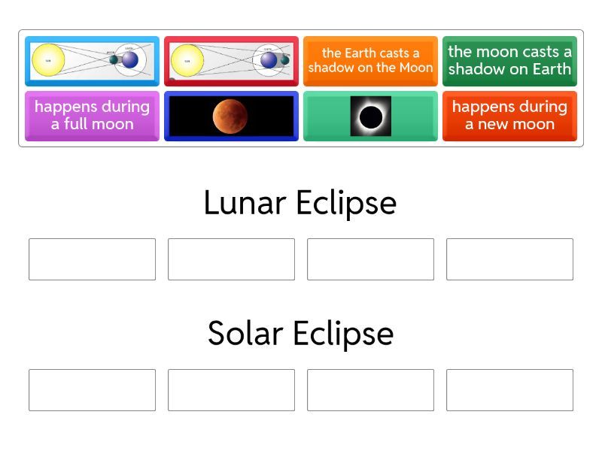
Task: Click the third empty slot under Lunar Eclipse
Action: [x=370, y=259]
